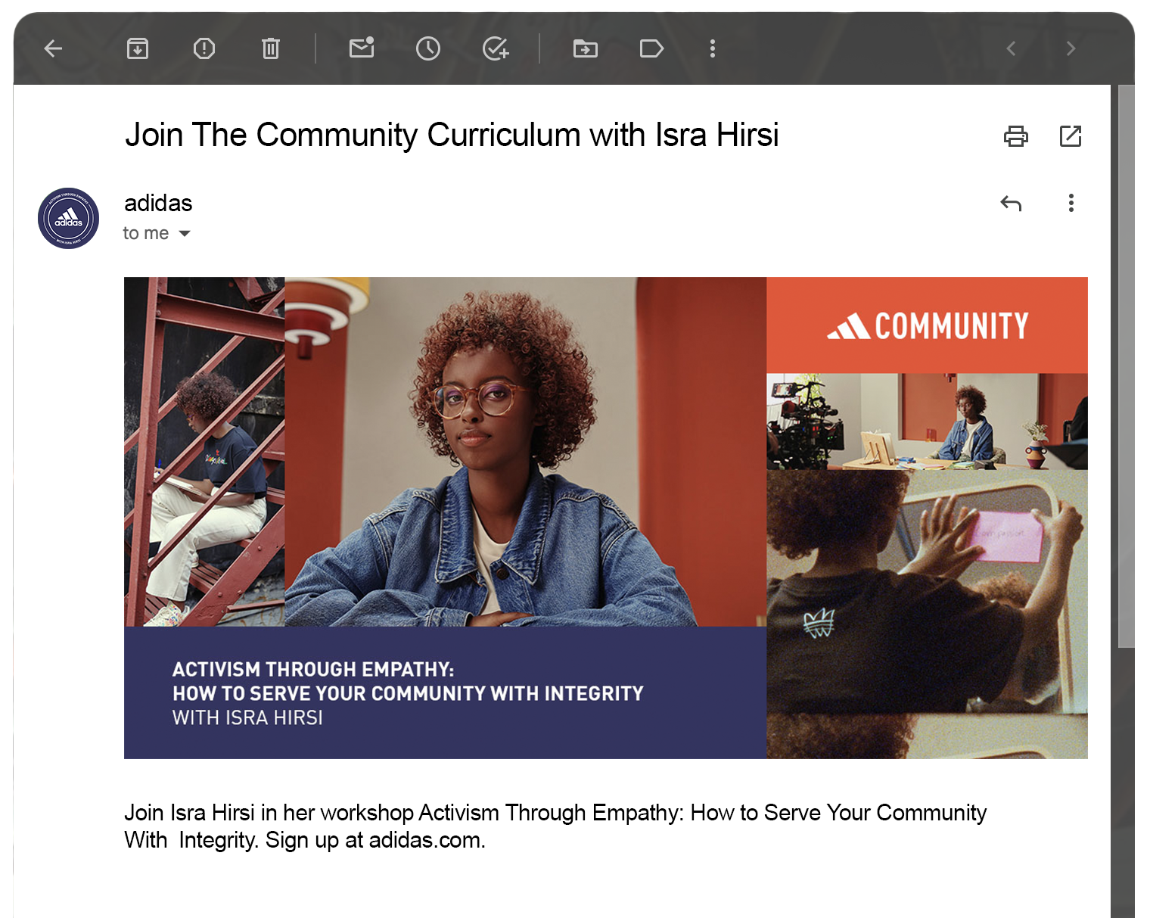Report this email as spam
The height and width of the screenshot is (918, 1150).
tap(204, 49)
